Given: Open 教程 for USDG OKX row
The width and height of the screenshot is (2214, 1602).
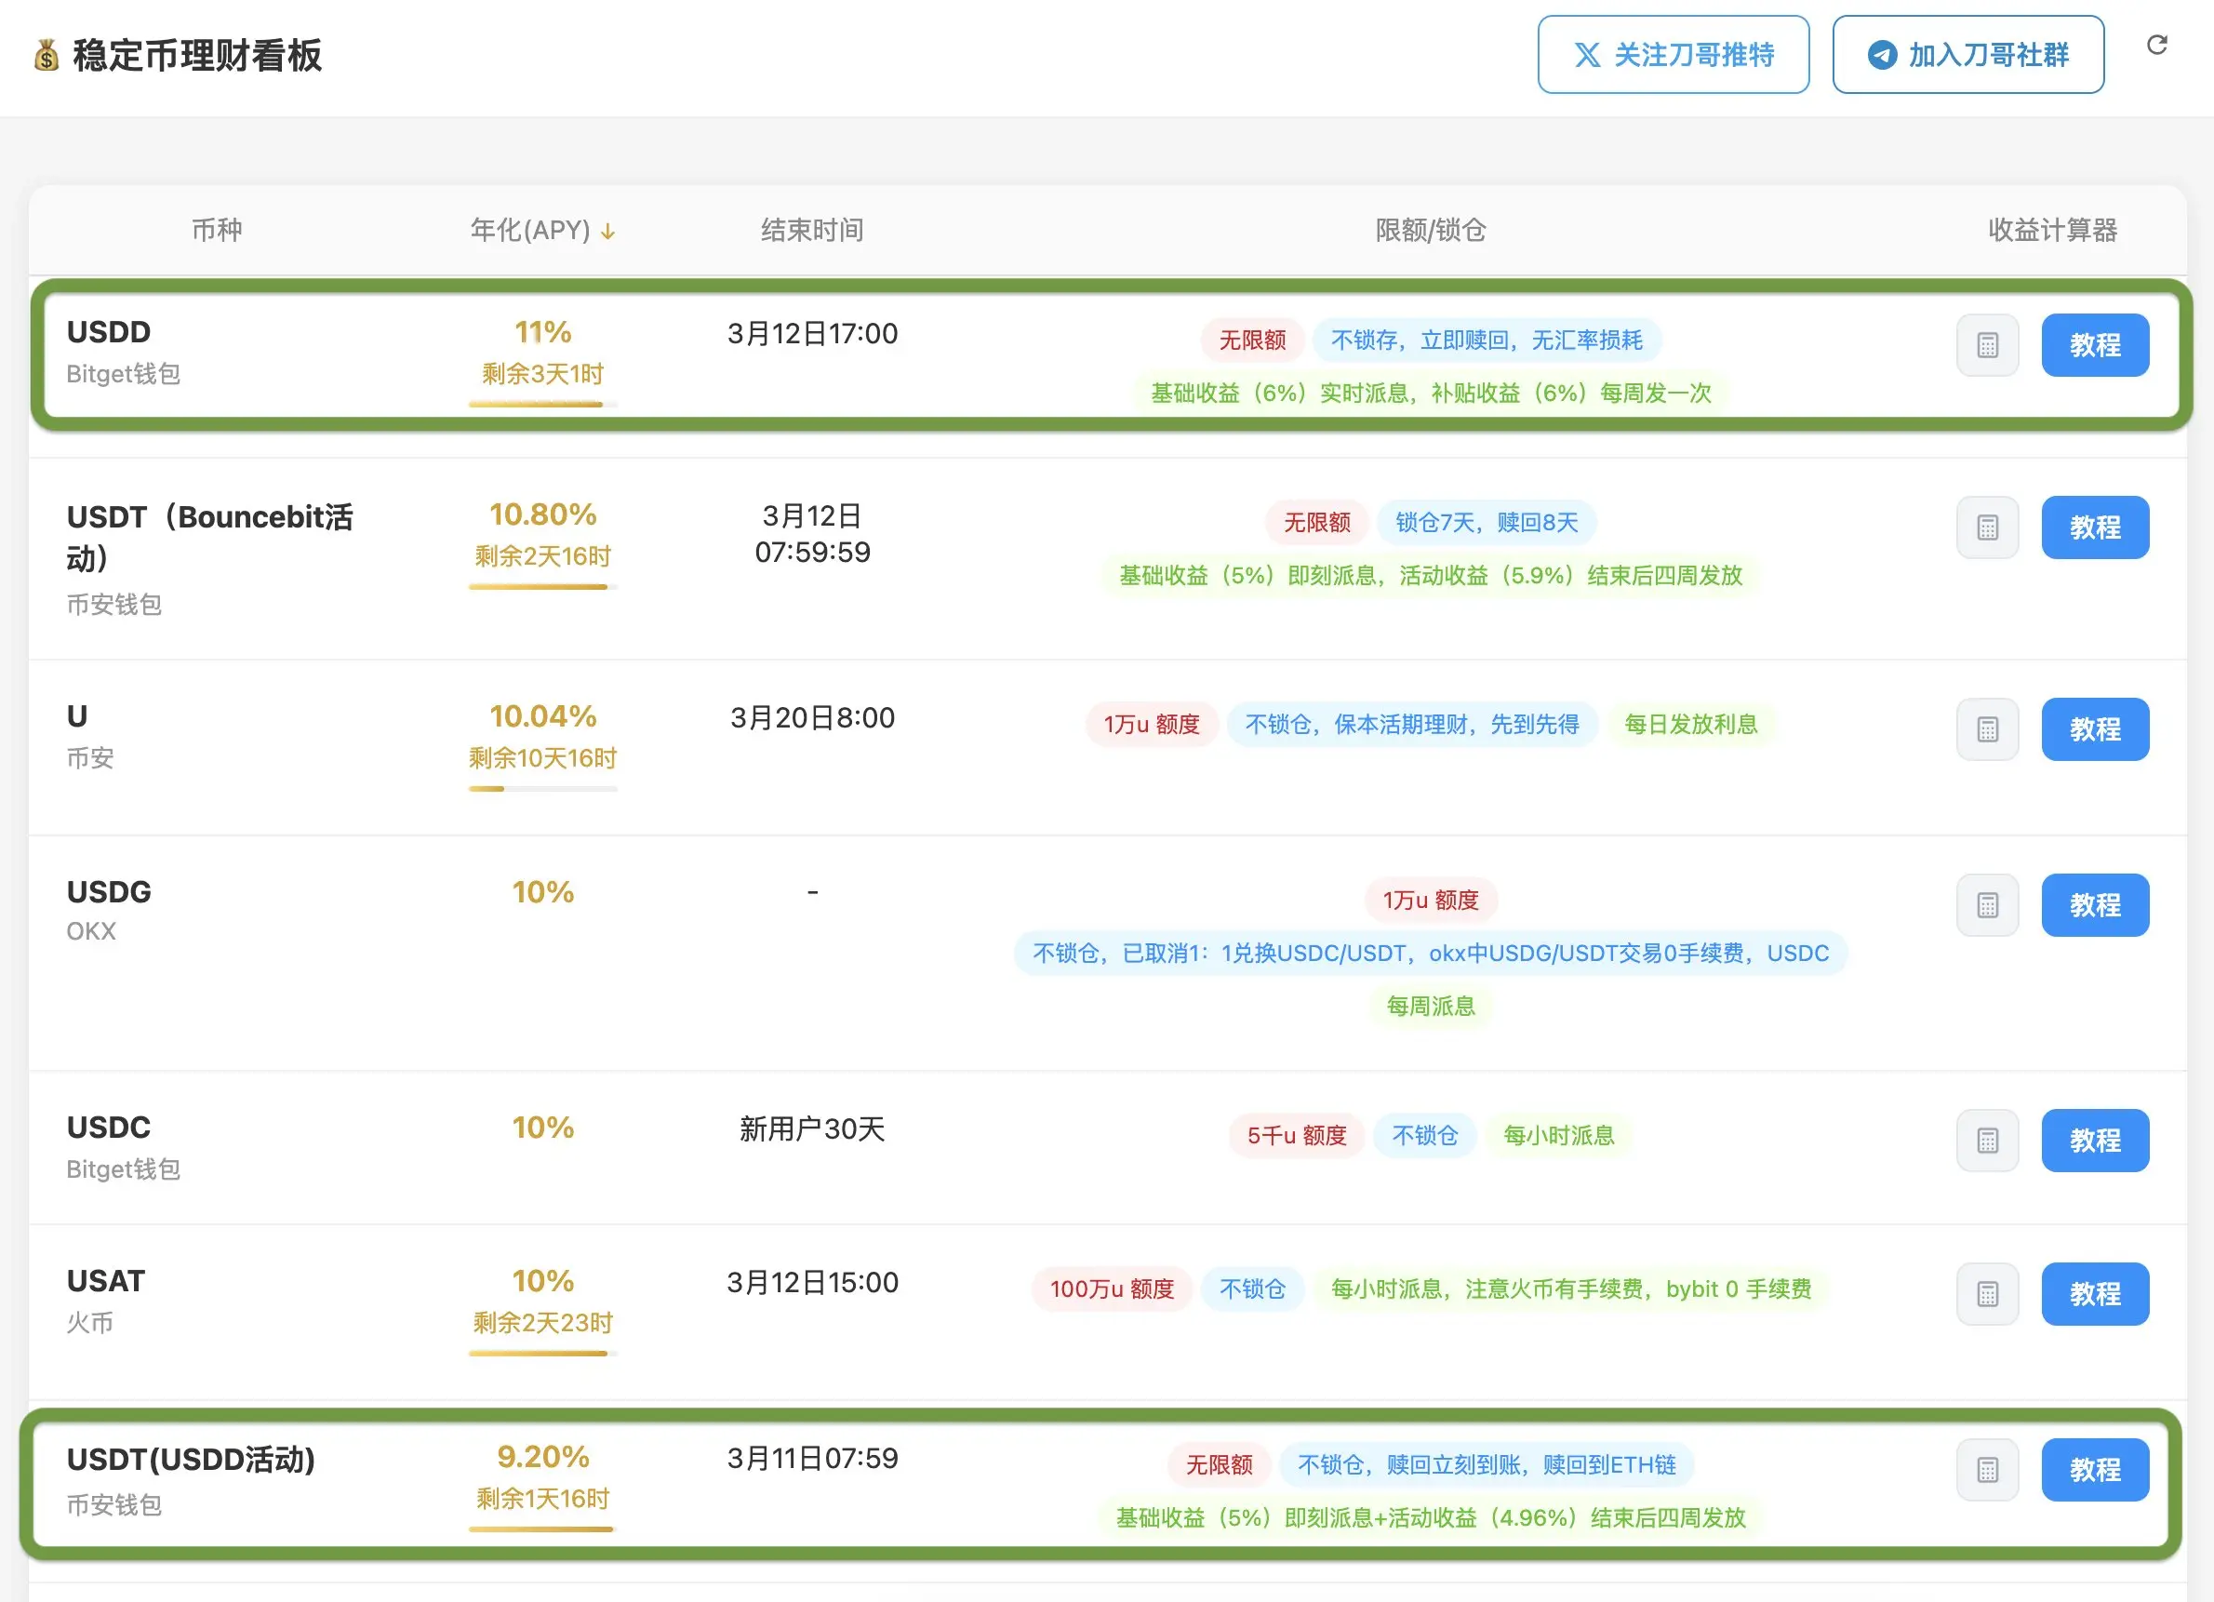Looking at the screenshot, I should (x=2094, y=905).
